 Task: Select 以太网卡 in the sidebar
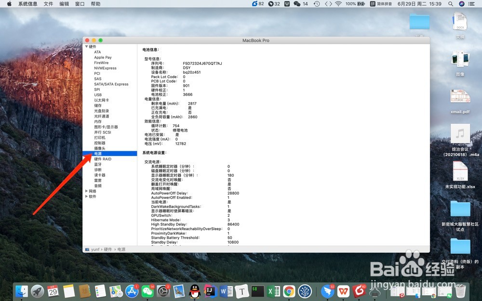point(101,100)
